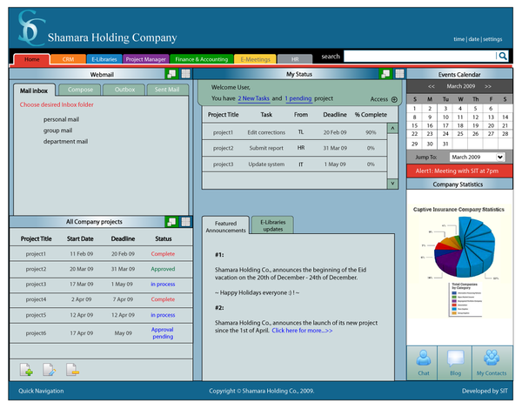
Task: Click the add project icon
Action: [26, 370]
